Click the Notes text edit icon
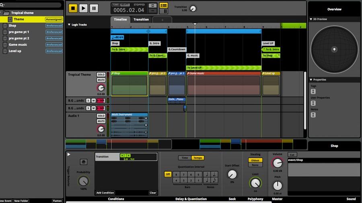362x203 pixels. (313, 115)
